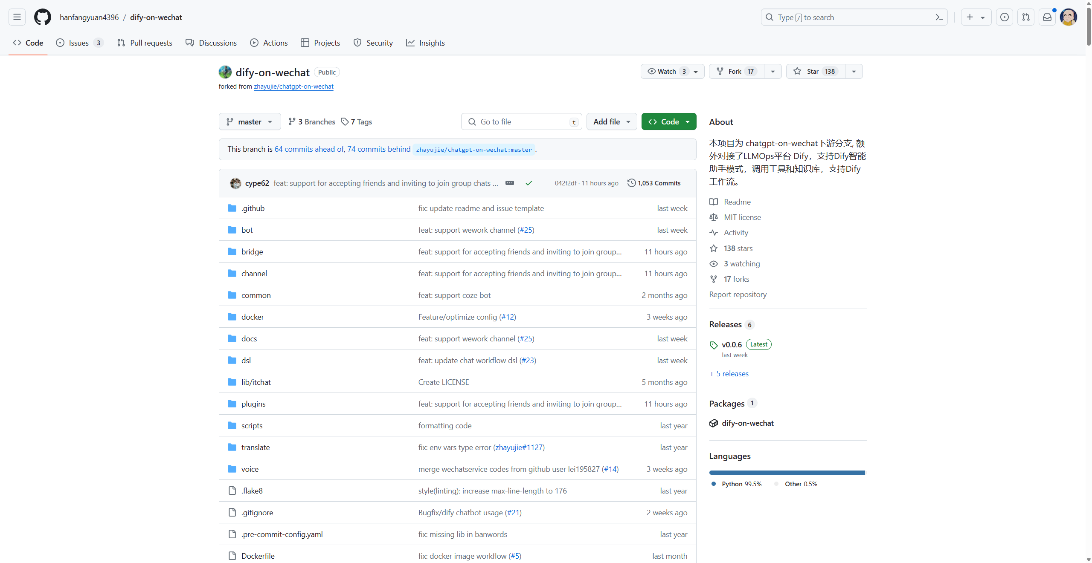Open zhayujie/chatgpt-on-wechat fork source link
This screenshot has height=563, width=1092.
pos(293,86)
